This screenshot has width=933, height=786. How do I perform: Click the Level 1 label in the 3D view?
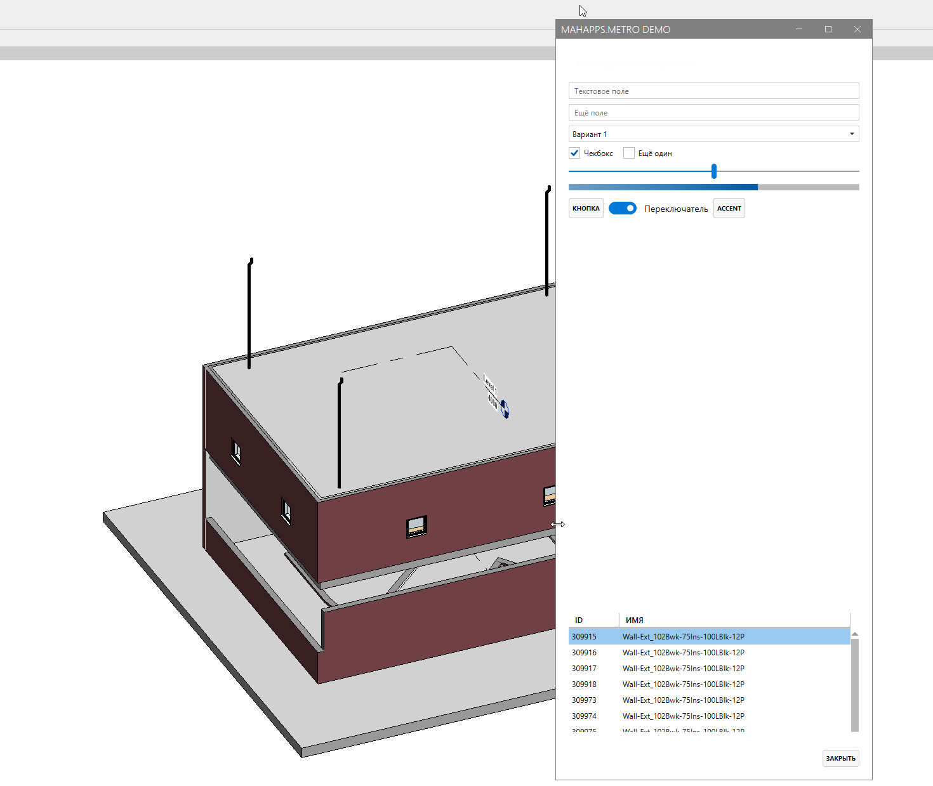tap(489, 386)
